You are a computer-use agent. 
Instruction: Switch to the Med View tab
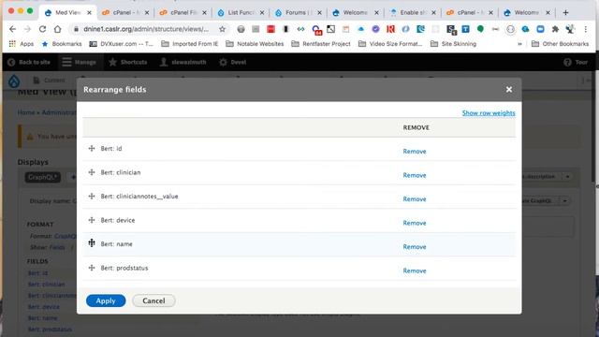tap(68, 12)
